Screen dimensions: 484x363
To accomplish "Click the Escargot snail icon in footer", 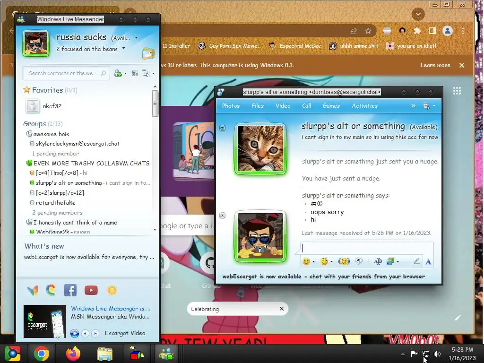I will point(51,290).
